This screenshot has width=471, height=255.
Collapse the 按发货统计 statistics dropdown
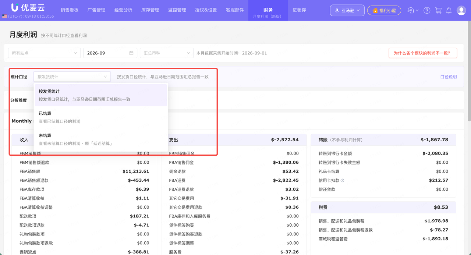tap(72, 77)
